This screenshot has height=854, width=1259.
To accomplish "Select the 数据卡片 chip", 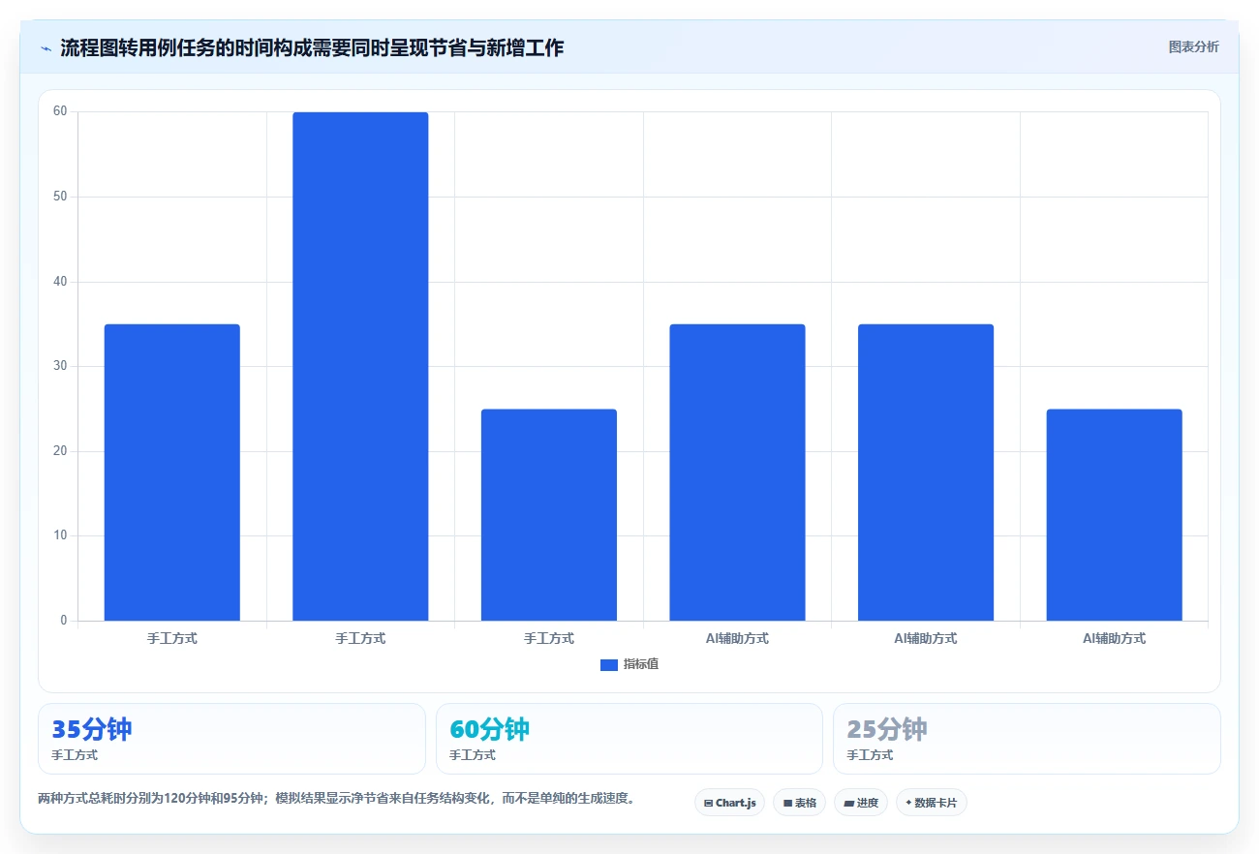I will [932, 803].
